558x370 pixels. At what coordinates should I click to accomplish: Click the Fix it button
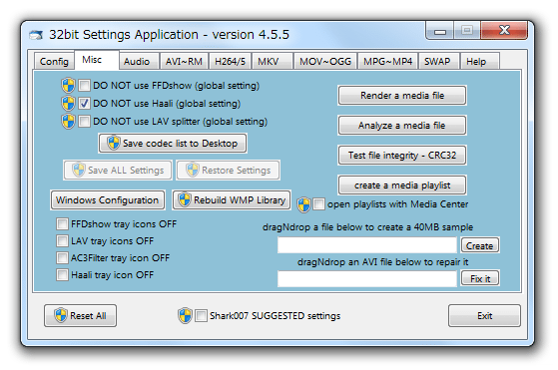(480, 278)
